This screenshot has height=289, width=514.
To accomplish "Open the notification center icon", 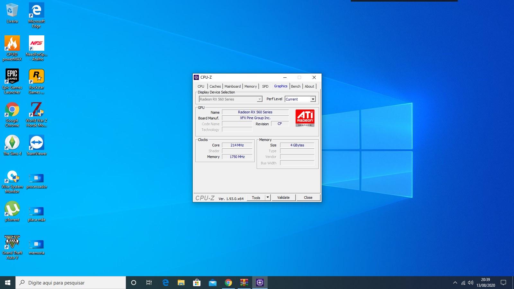I will 503,283.
